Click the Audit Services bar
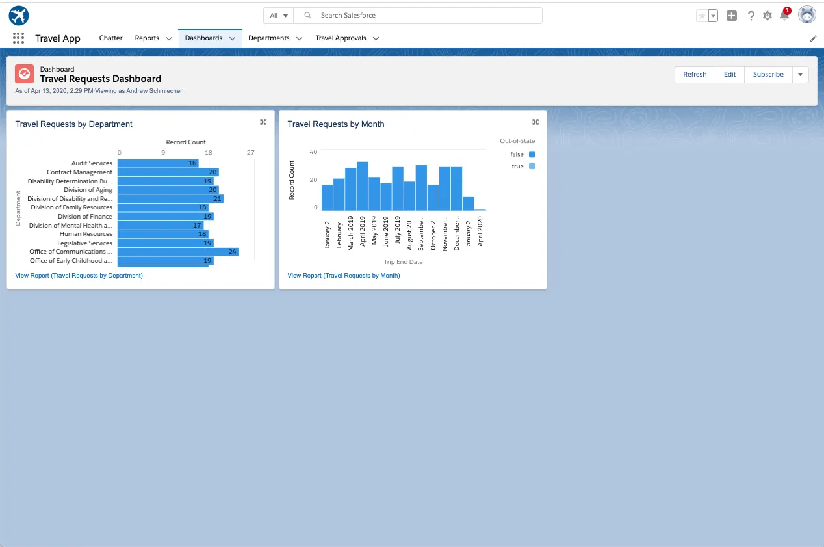The height and width of the screenshot is (547, 824). point(158,163)
